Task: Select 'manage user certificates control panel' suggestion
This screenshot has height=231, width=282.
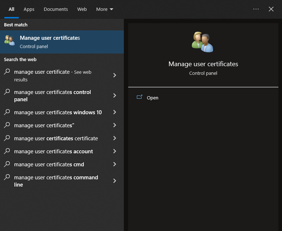Action: (x=62, y=95)
